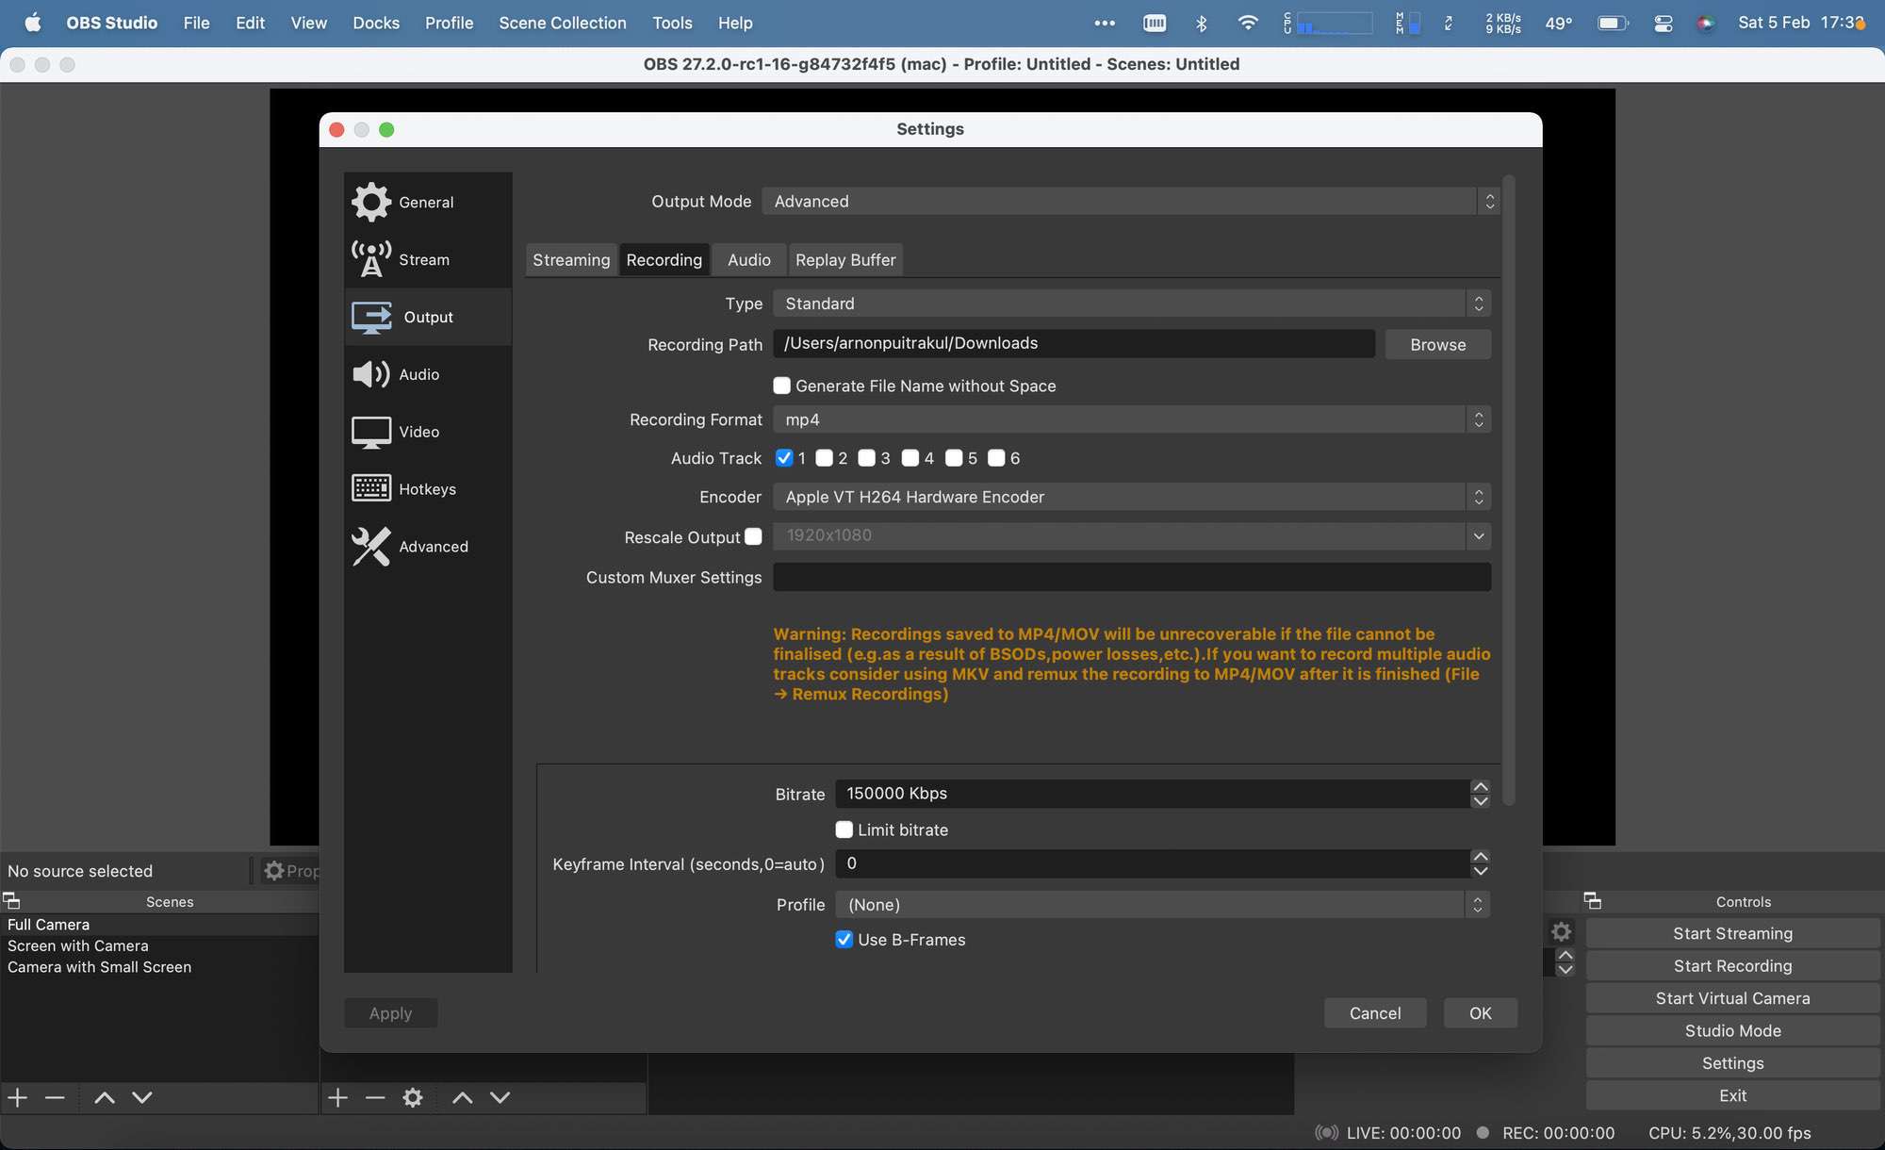Screen dimensions: 1885x1150
Task: Move scene down in Scenes dock
Action: click(x=142, y=1097)
